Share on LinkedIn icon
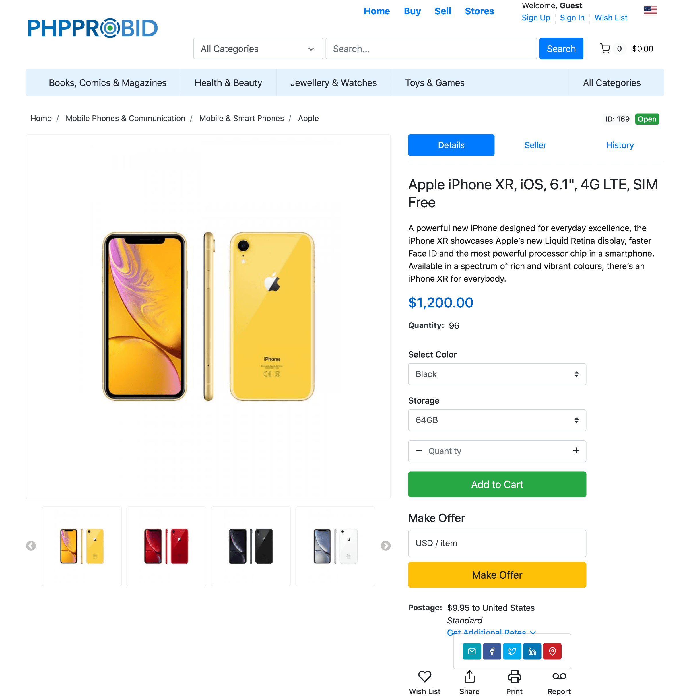Image resolution: width=689 pixels, height=698 pixels. 532,651
